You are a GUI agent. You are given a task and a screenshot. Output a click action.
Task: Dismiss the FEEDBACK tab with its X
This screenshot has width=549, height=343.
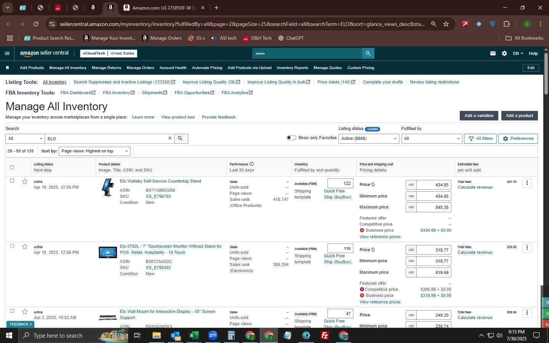coord(31,324)
